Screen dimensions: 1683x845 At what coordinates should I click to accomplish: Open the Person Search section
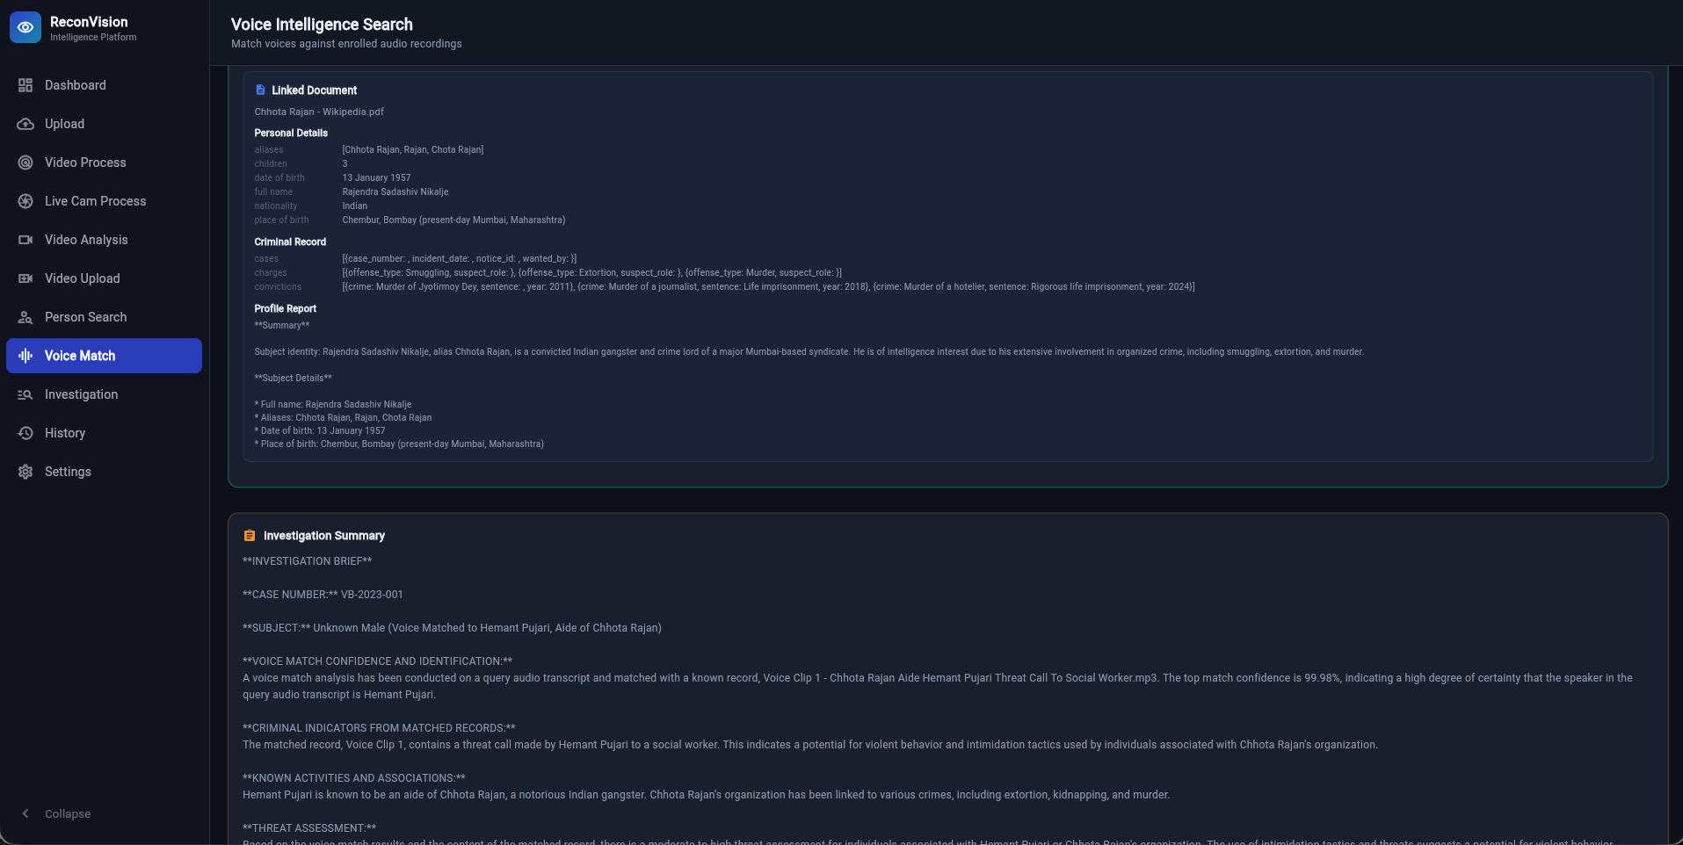(x=104, y=317)
